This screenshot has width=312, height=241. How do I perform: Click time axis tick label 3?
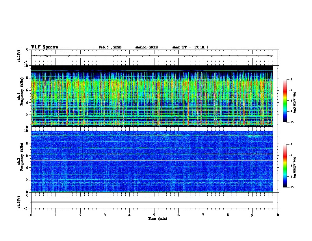point(105,215)
